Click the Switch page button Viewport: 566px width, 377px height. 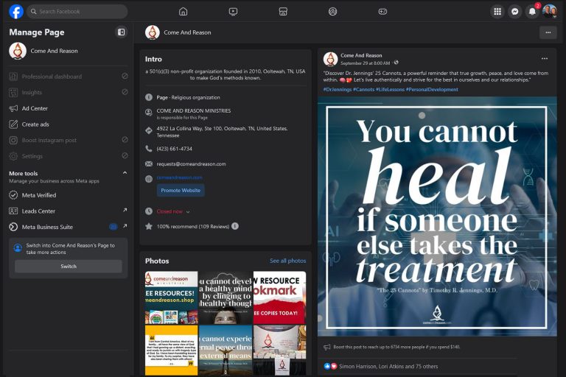pos(69,267)
